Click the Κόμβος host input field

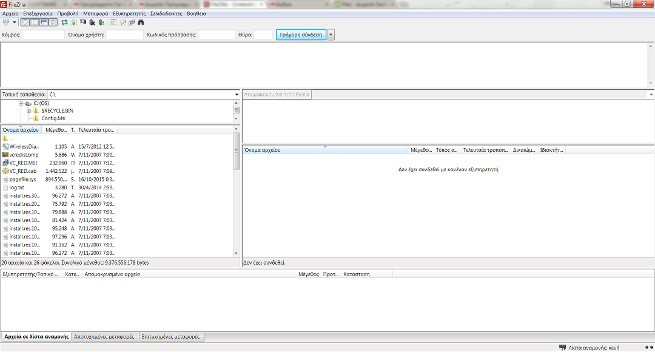[x=43, y=35]
